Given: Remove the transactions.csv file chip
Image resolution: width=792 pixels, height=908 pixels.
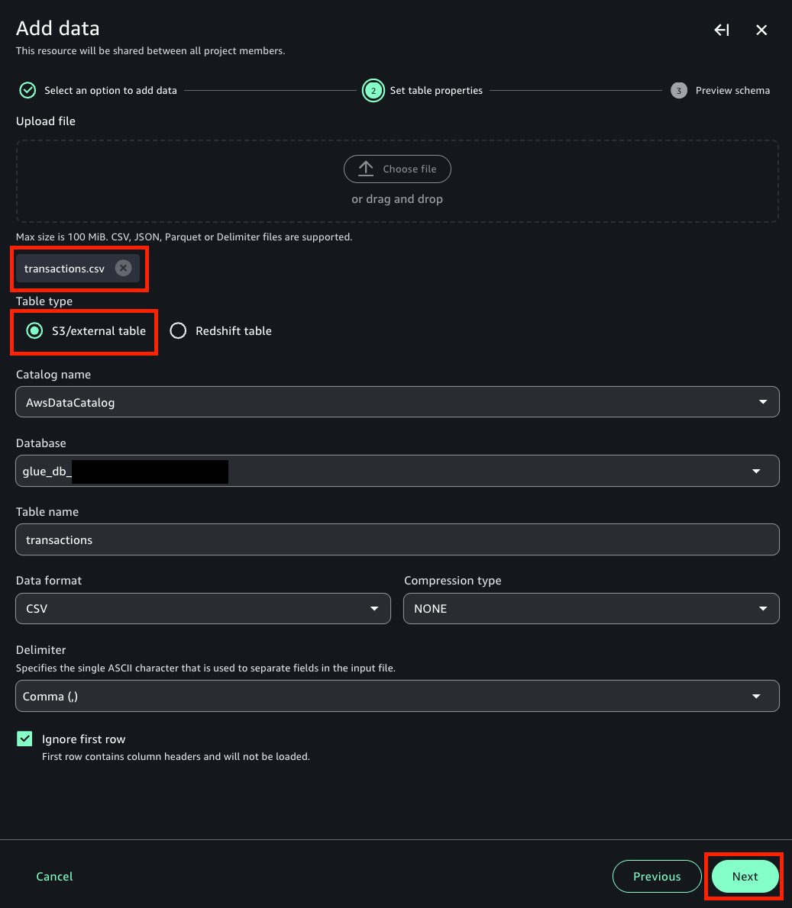Looking at the screenshot, I should point(123,268).
